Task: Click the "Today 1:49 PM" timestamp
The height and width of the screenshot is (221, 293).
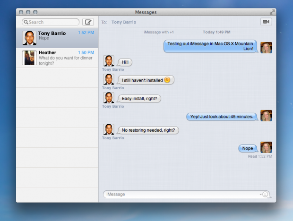Action: pyautogui.click(x=216, y=32)
